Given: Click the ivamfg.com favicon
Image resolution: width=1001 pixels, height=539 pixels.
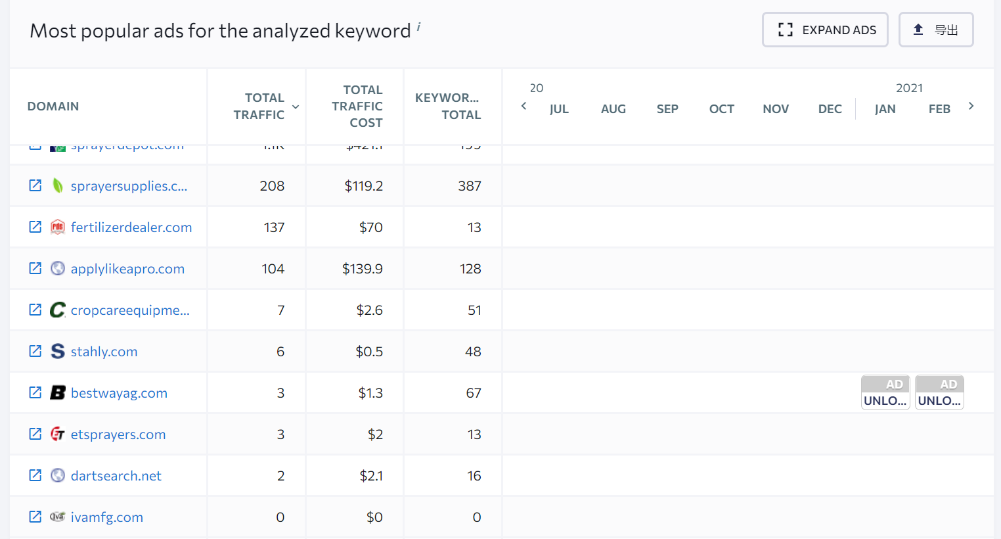Looking at the screenshot, I should (x=58, y=517).
